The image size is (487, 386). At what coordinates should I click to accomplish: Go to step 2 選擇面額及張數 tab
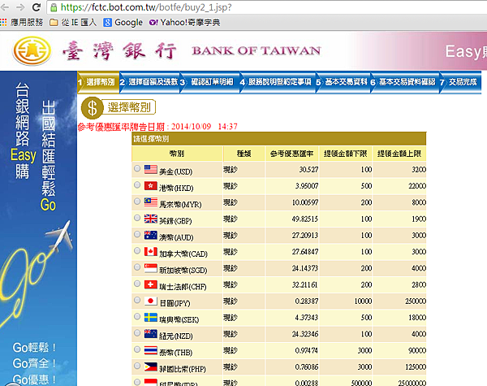[149, 82]
